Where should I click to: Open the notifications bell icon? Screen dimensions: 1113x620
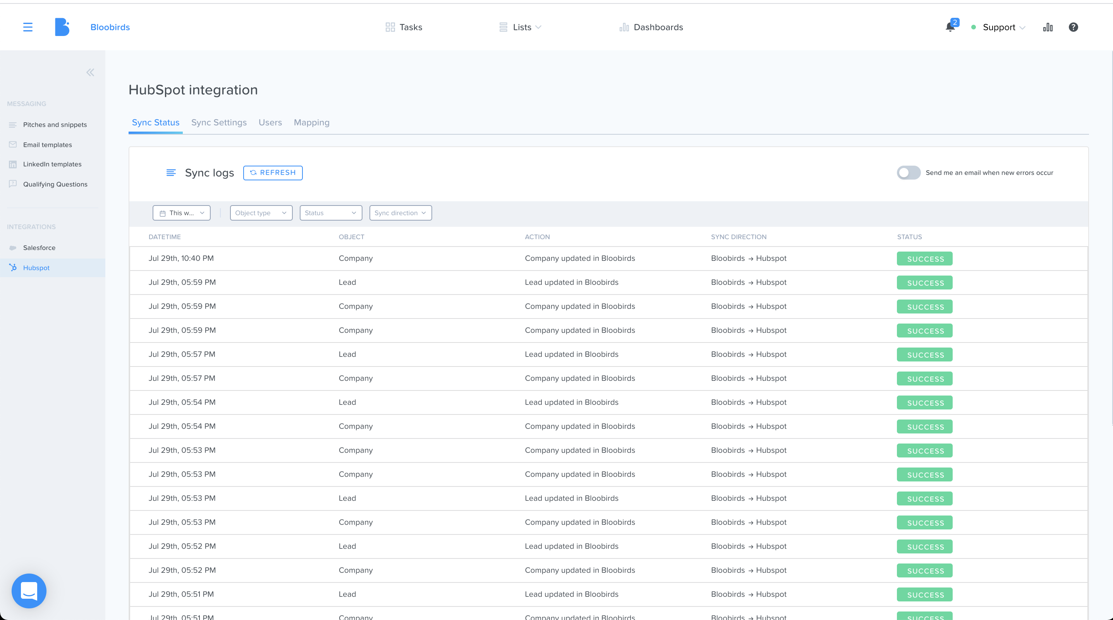point(950,27)
